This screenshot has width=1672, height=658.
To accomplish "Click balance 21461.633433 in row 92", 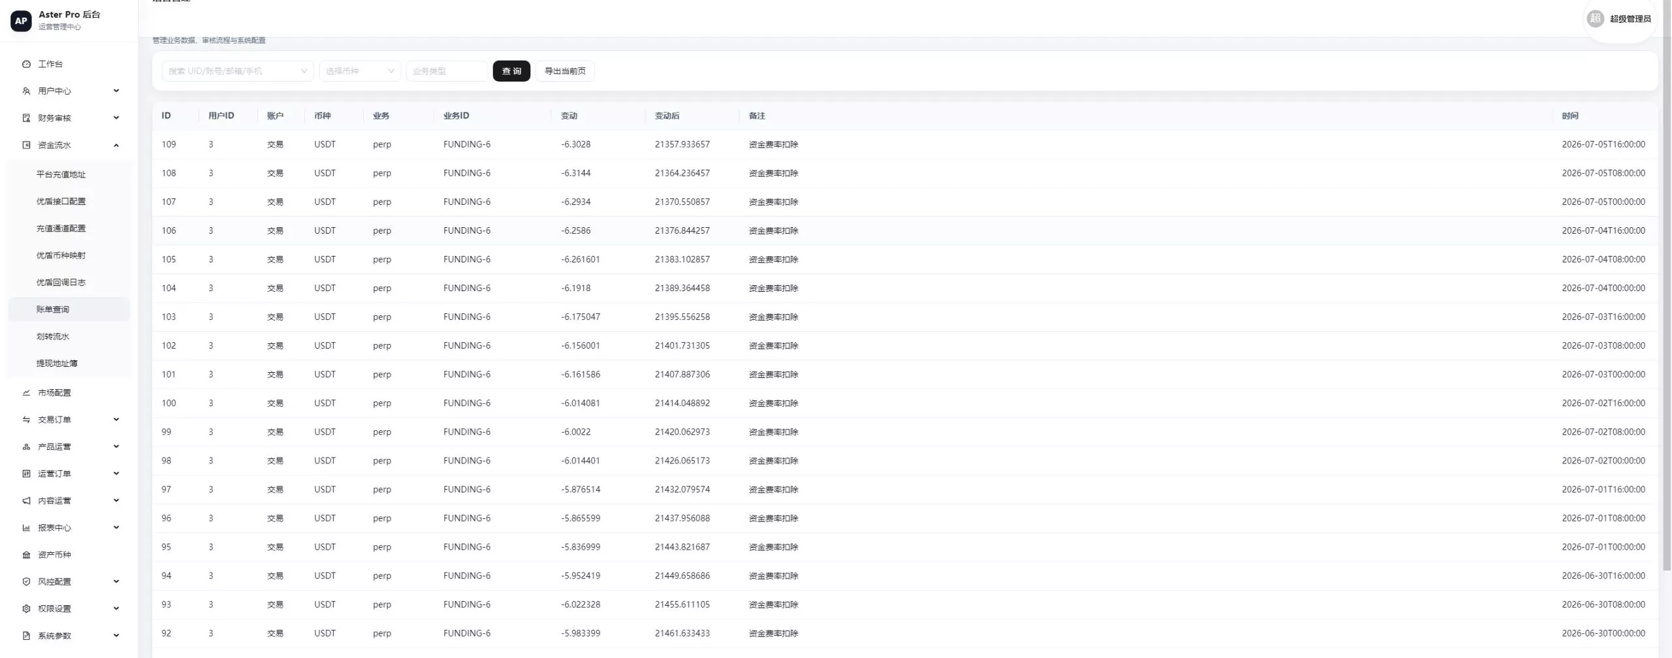I will [682, 633].
